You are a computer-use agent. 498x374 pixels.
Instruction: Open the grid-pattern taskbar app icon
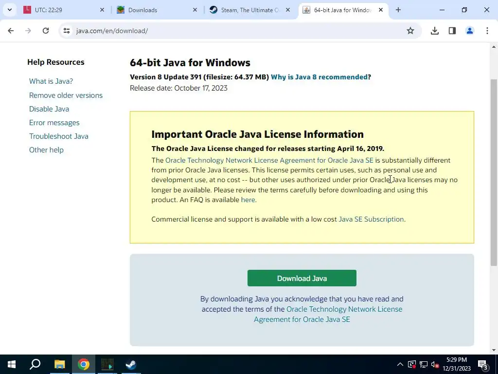point(107,364)
